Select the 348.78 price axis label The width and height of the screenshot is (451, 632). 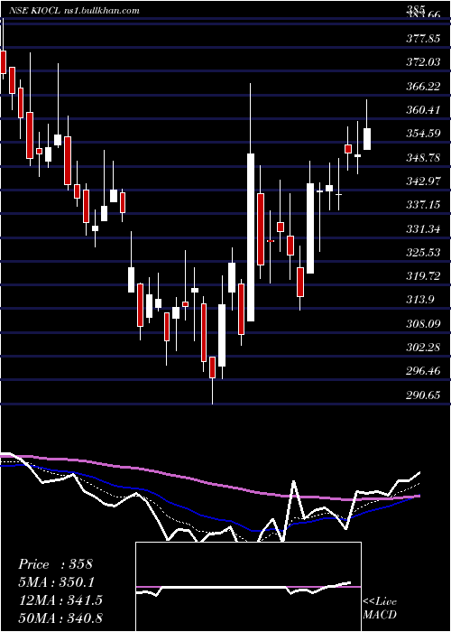coord(423,157)
